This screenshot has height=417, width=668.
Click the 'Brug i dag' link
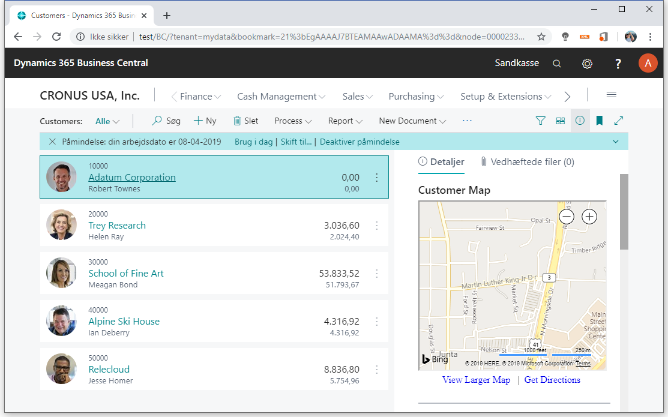253,142
